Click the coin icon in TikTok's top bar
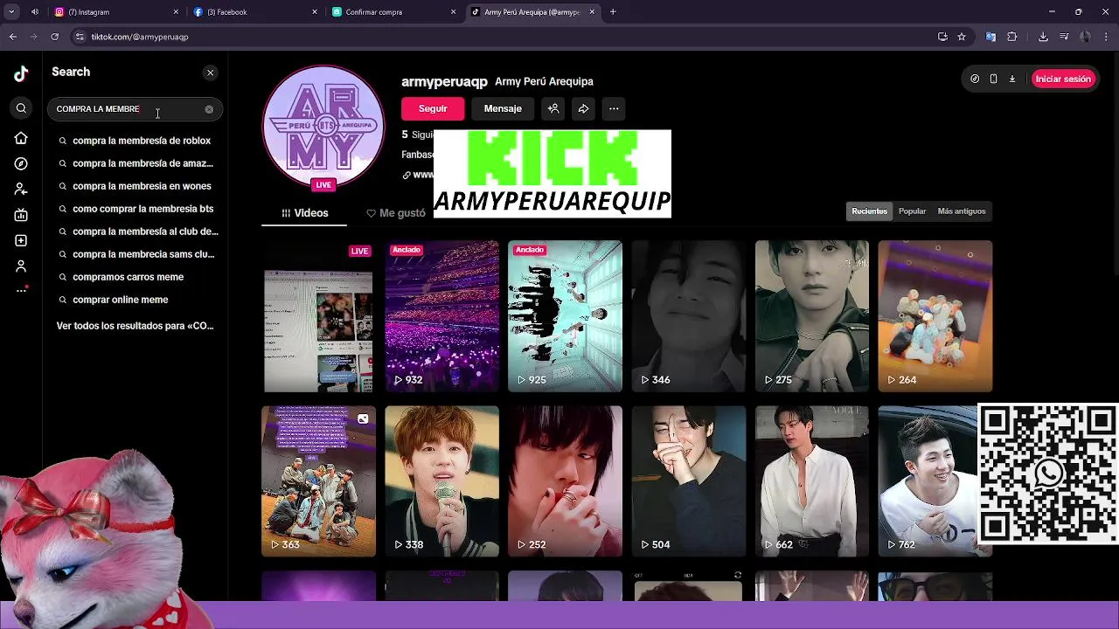Viewport: 1119px width, 629px height. tap(975, 79)
